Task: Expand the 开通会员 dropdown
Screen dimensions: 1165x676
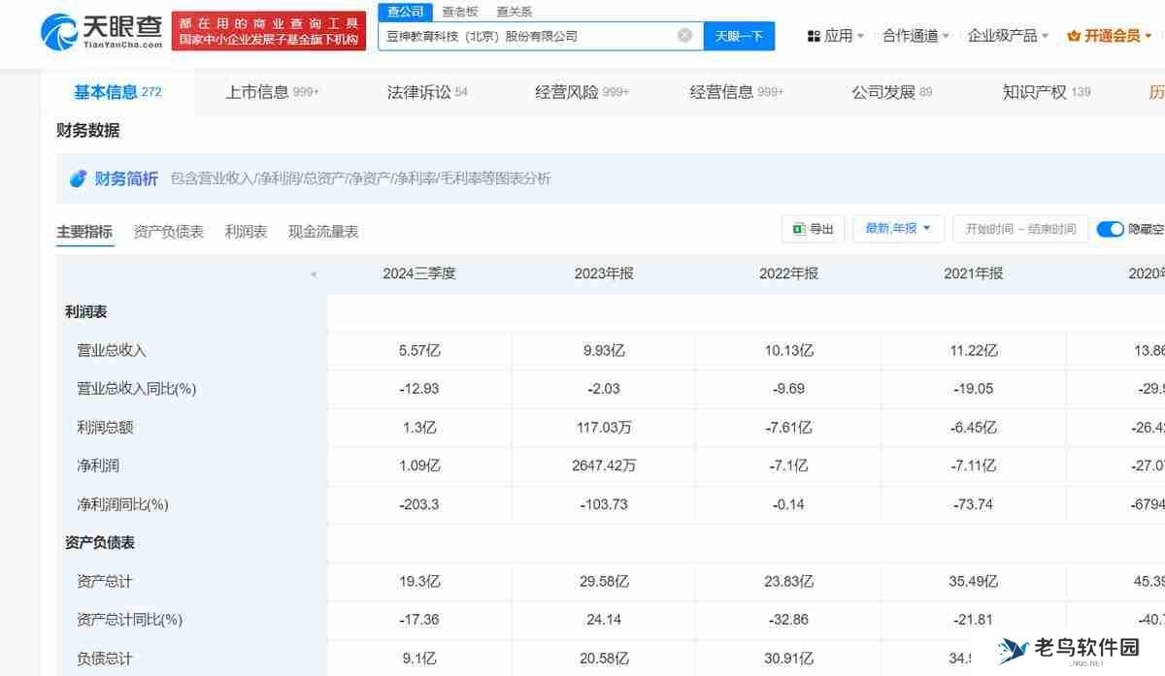Action: 1114,36
